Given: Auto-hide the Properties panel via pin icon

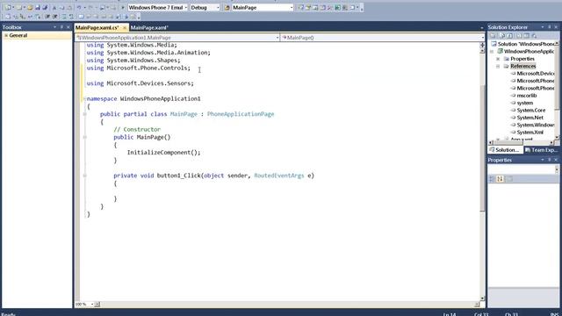Looking at the screenshot, I should click(x=549, y=160).
